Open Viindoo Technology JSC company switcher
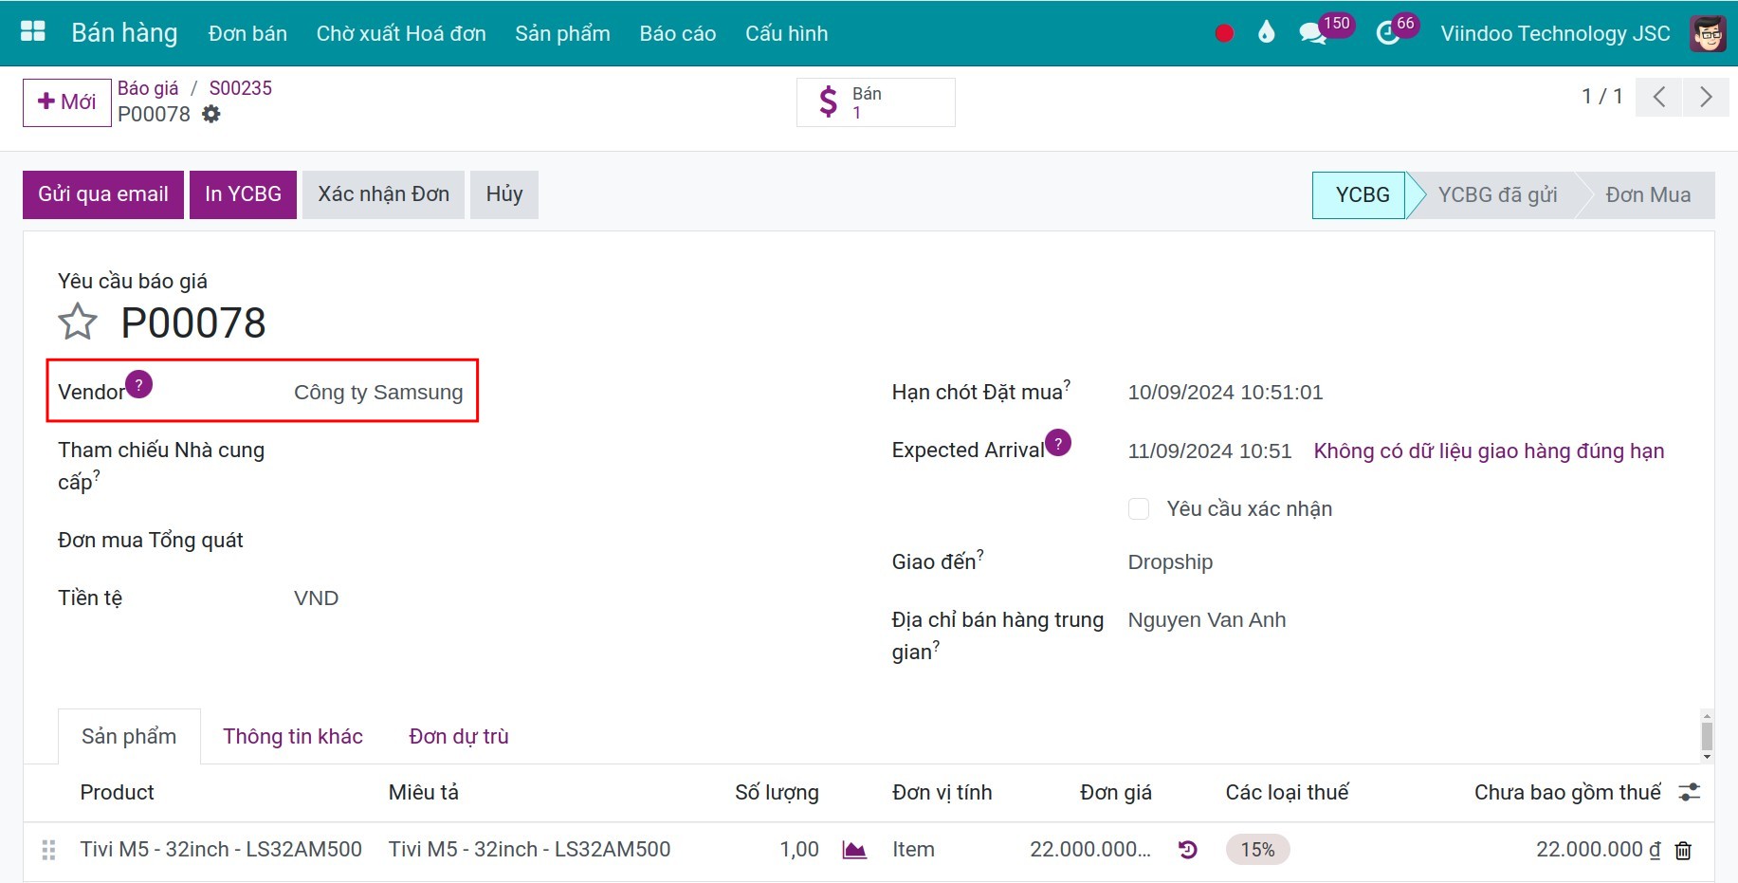1738x883 pixels. point(1555,34)
